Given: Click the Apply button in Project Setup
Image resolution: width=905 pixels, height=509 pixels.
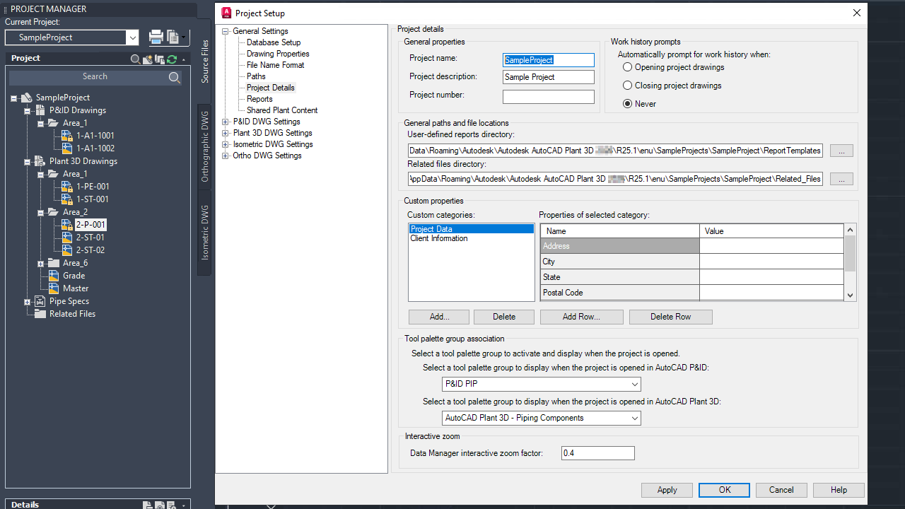Looking at the screenshot, I should click(667, 490).
